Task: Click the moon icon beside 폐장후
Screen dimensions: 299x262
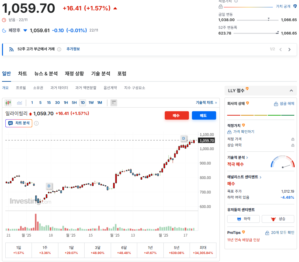Action: point(4,30)
